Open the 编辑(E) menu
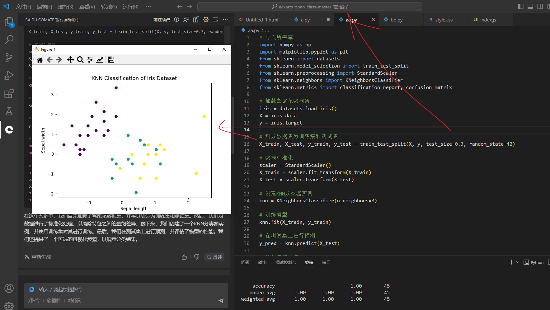This screenshot has width=550, height=310. coord(45,7)
